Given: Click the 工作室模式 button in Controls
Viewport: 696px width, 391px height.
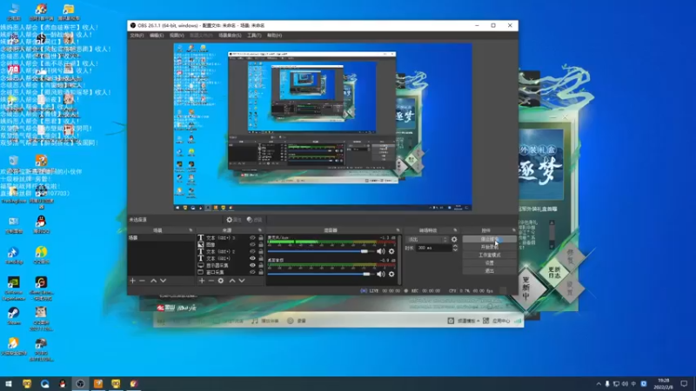Looking at the screenshot, I should 489,255.
